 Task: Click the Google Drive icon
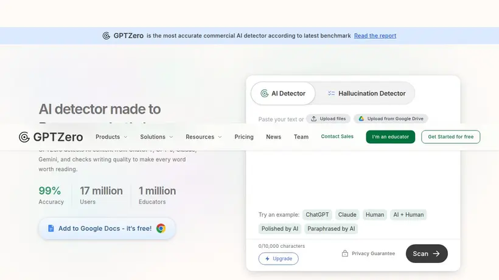pos(361,118)
